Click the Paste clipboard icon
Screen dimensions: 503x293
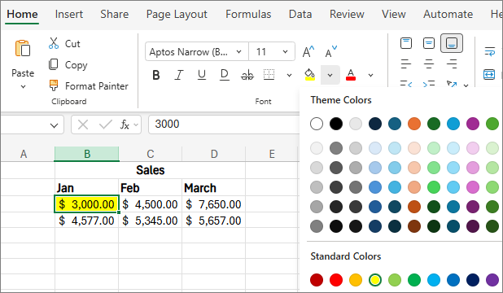(x=23, y=49)
